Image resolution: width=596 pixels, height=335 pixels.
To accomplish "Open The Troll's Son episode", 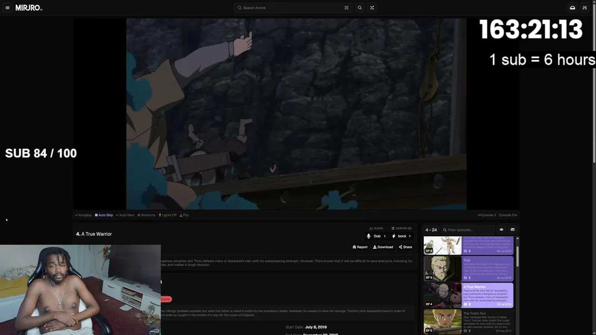I will (468, 322).
